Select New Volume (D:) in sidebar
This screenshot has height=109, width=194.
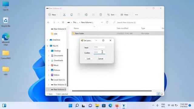coord(59,85)
